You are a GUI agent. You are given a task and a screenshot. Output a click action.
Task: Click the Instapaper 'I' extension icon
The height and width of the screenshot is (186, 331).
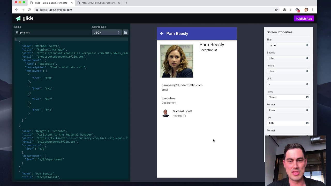coord(291,10)
